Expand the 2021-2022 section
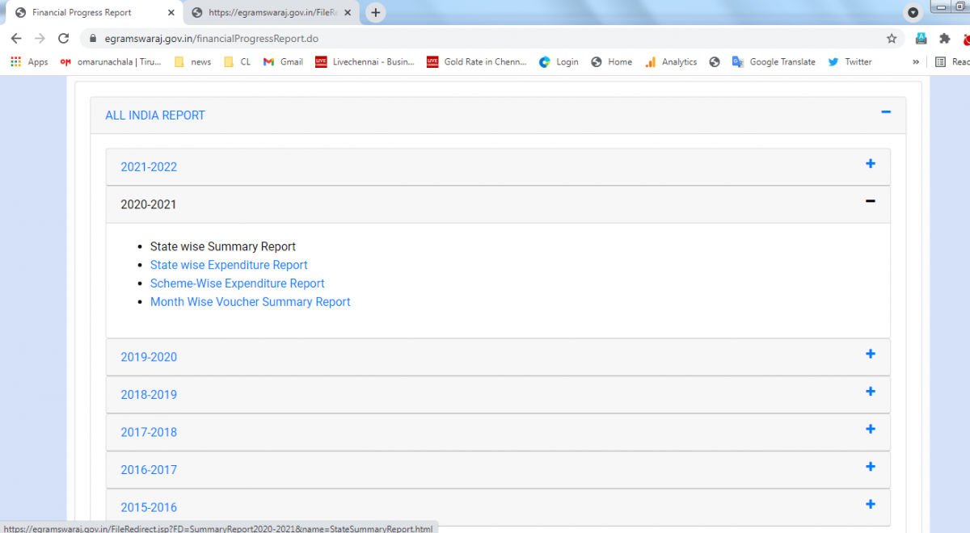The height and width of the screenshot is (533, 970). pyautogui.click(x=871, y=164)
